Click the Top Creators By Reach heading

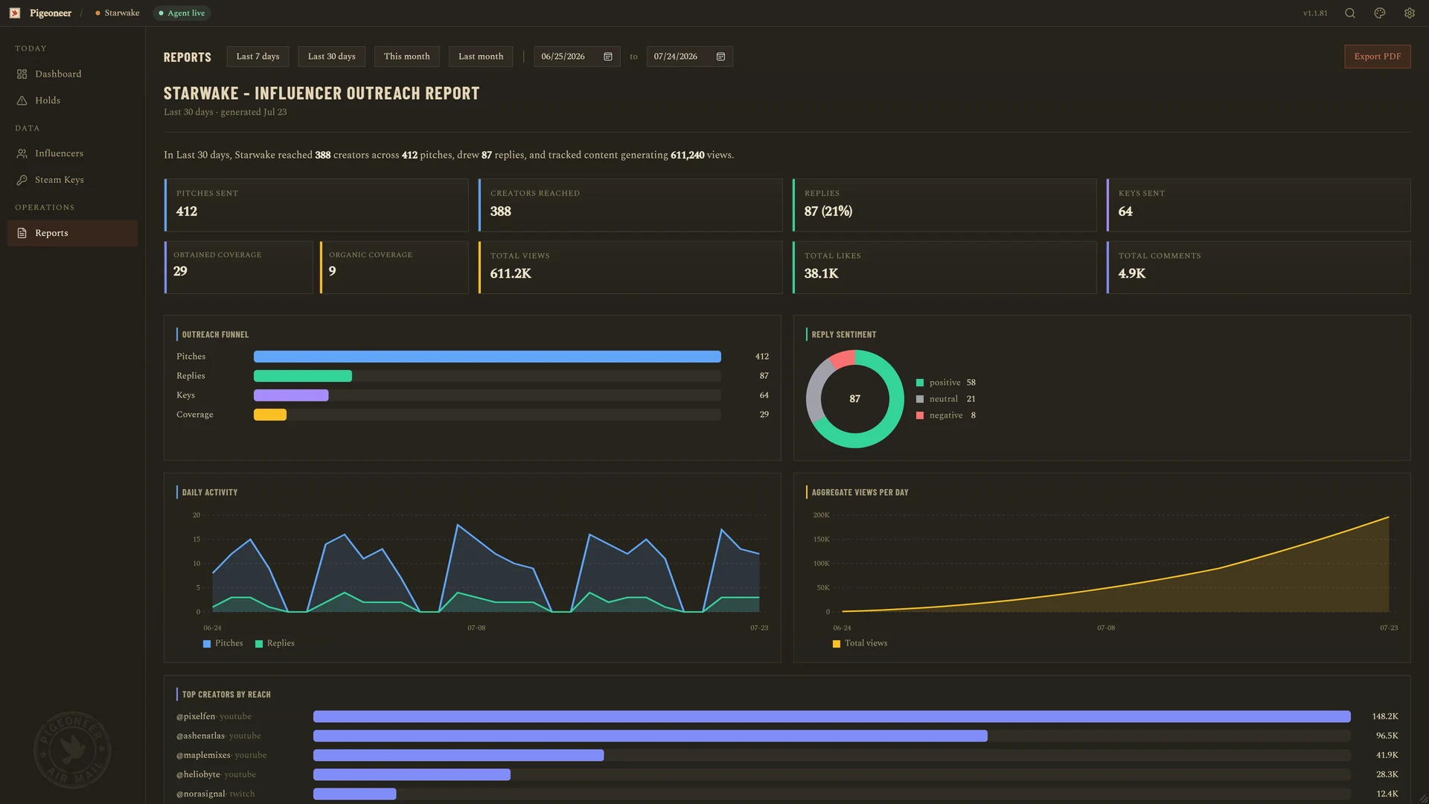(226, 695)
